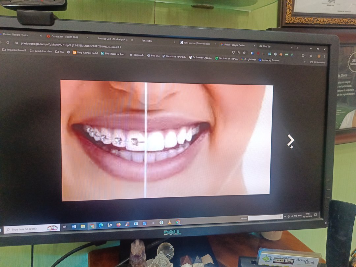
Task: Open Get listed on TripAdvisor bookmark
Action: (226, 58)
